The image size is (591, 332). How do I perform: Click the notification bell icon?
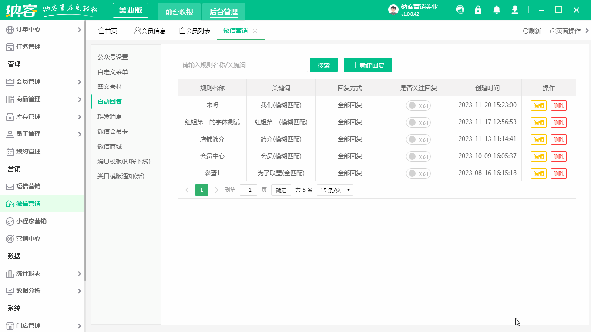point(496,9)
